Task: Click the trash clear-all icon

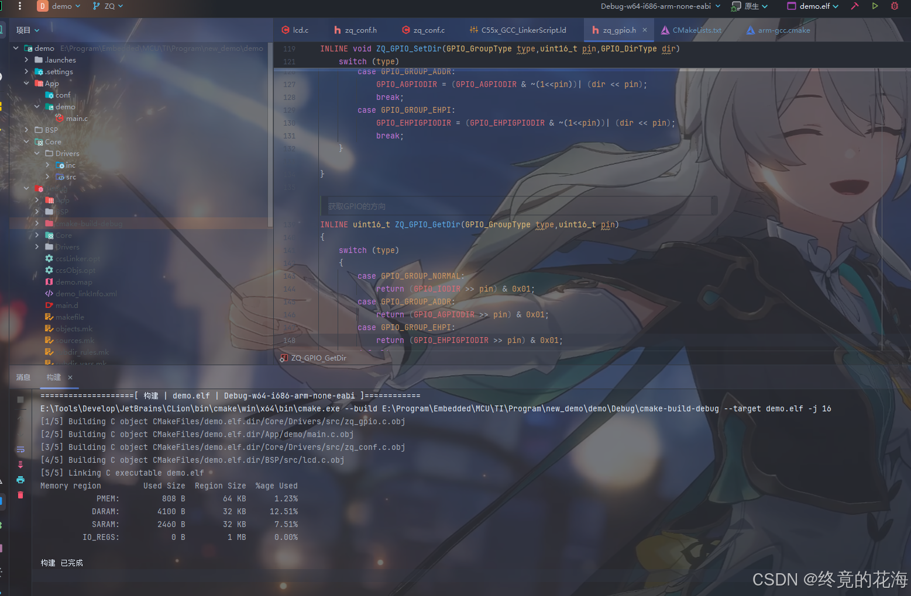Action: tap(20, 495)
